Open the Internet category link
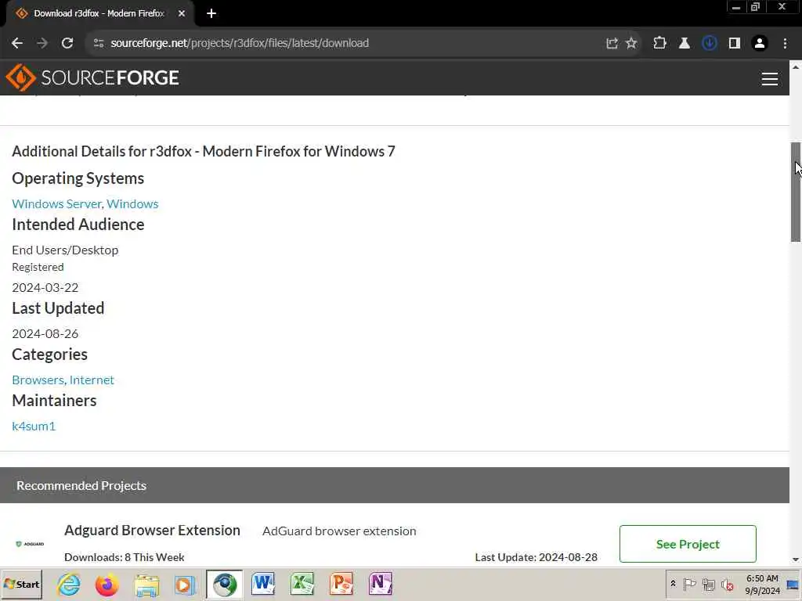802x601 pixels. [92, 380]
